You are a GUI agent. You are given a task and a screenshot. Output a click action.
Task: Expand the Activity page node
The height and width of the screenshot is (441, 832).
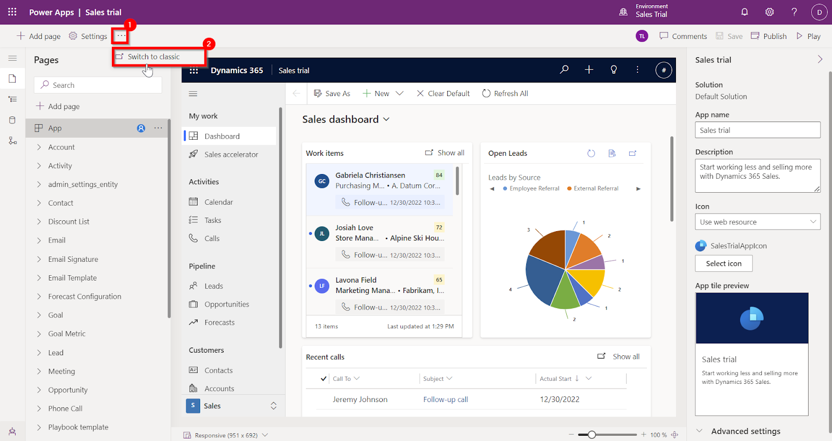click(39, 166)
